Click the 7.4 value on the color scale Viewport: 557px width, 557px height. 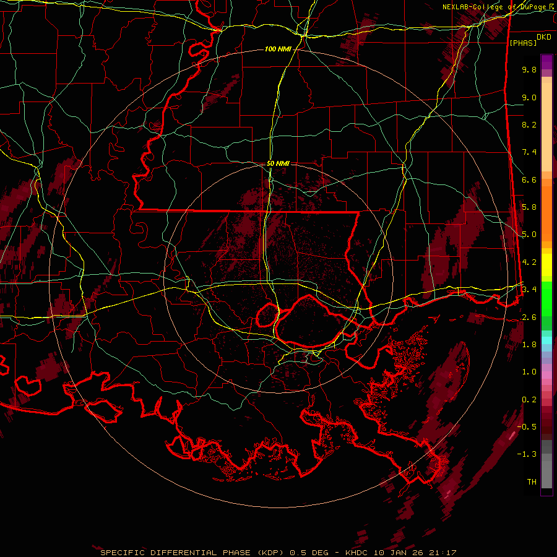click(x=529, y=152)
